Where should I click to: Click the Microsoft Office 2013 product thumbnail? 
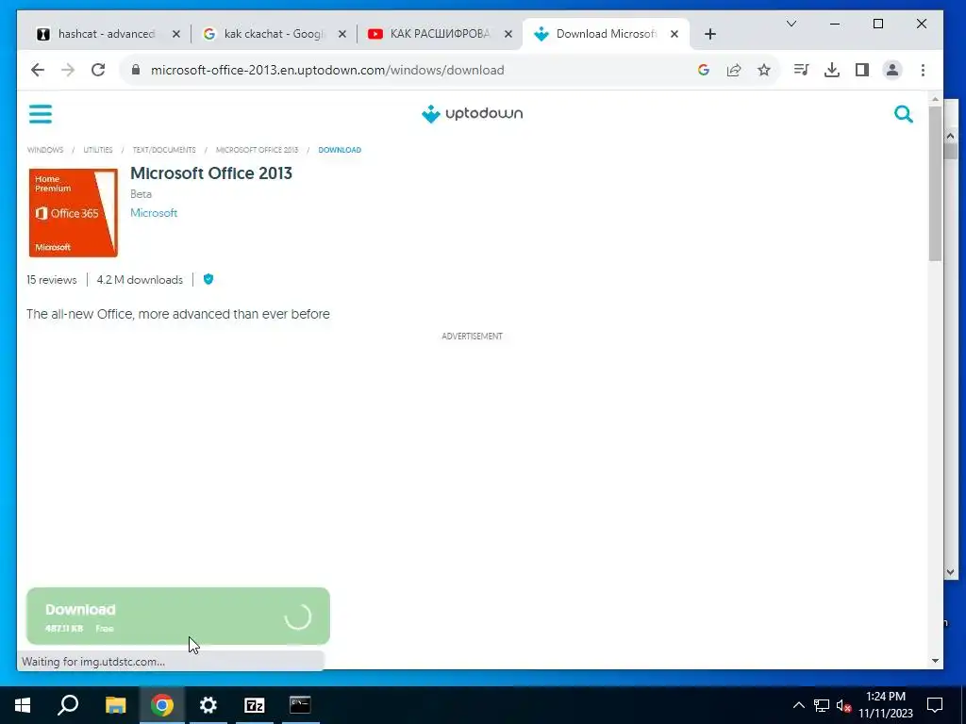pyautogui.click(x=73, y=212)
